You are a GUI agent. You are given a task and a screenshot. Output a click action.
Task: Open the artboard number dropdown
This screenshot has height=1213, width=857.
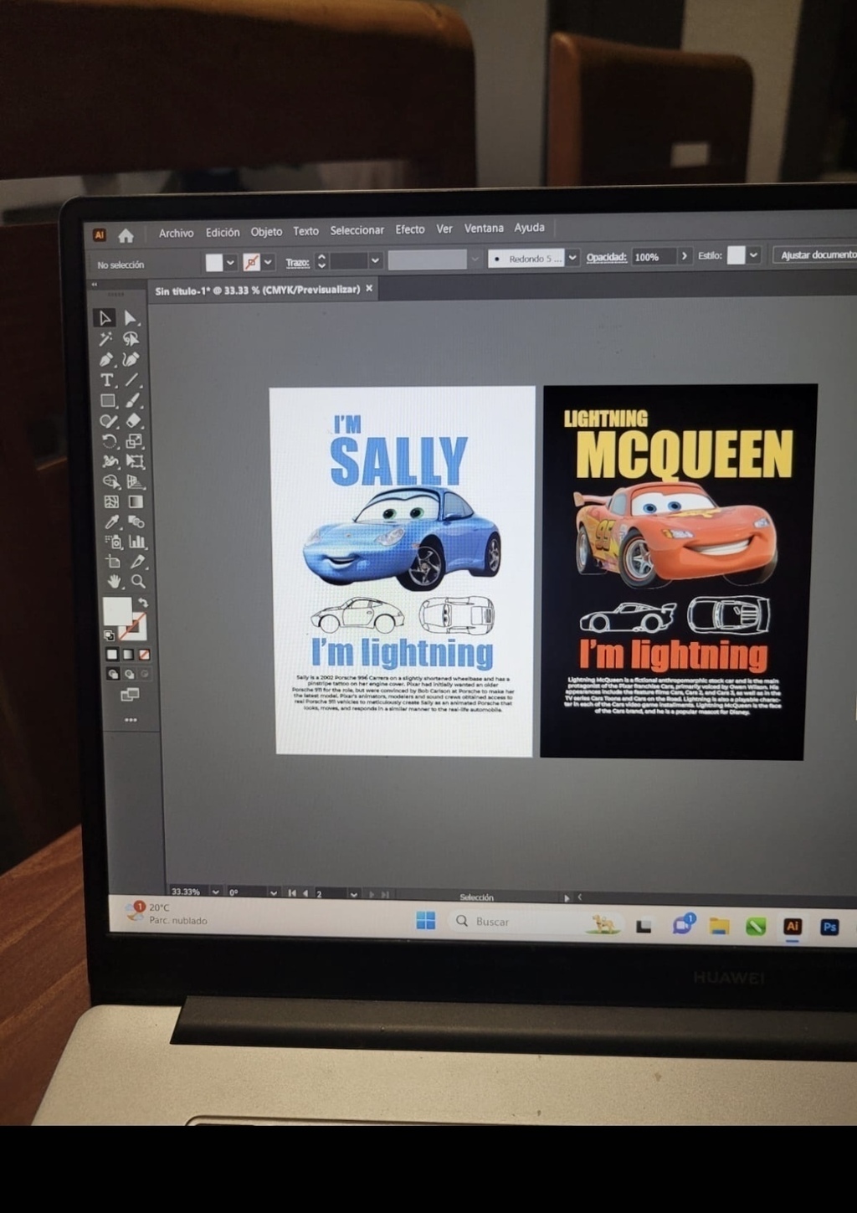tap(354, 894)
